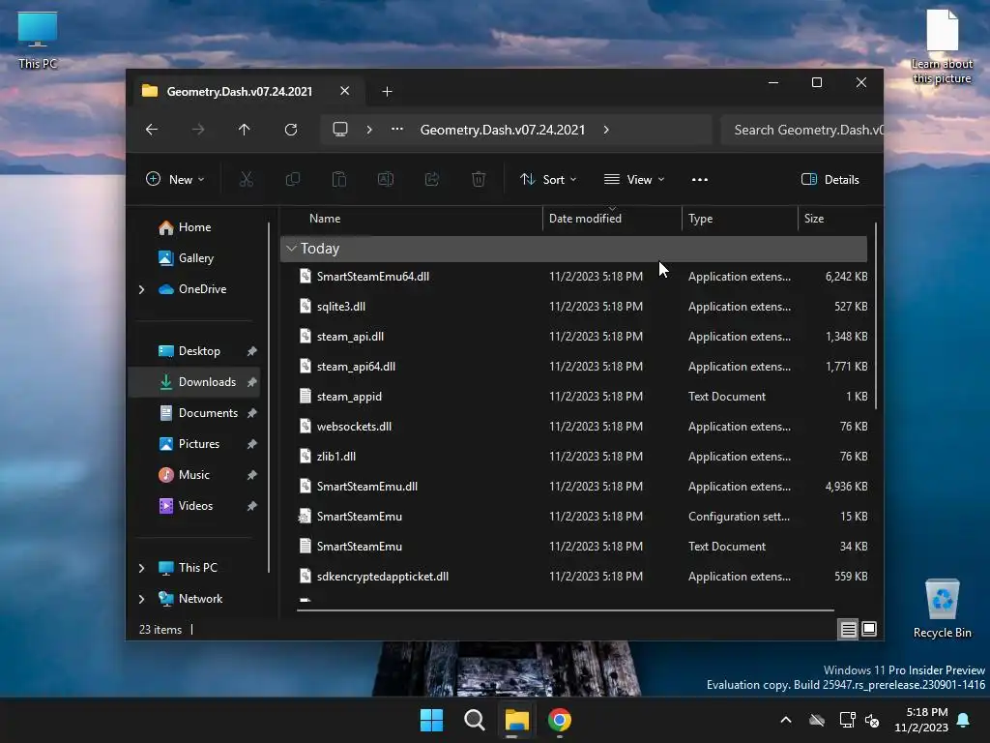Click the horizontal scrollbar of file list
Screen dimensions: 990x743
(565, 610)
